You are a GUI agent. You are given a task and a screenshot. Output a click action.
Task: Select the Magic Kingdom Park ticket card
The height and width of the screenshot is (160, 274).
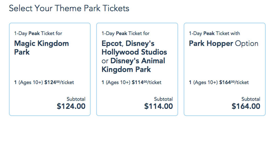click(x=50, y=69)
